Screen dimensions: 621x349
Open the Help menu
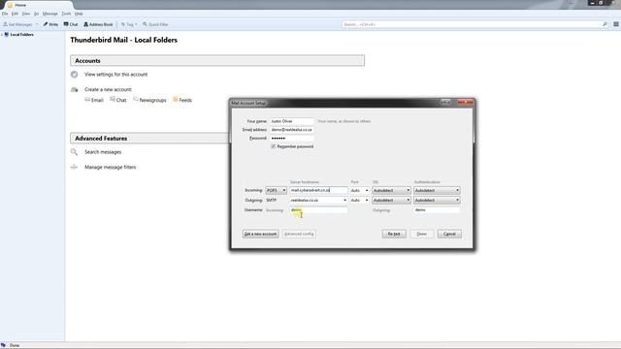[79, 14]
